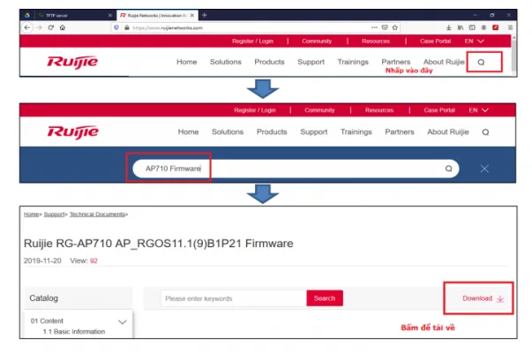Click the Home breadcrumb link
Viewport: 532px width, 353px height.
[x=31, y=214]
